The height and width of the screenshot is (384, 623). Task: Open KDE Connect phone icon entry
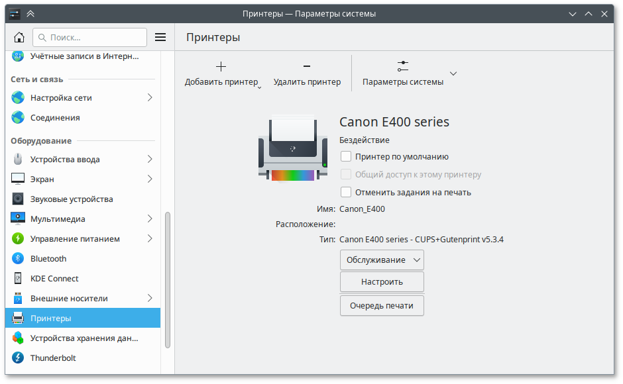(x=18, y=279)
